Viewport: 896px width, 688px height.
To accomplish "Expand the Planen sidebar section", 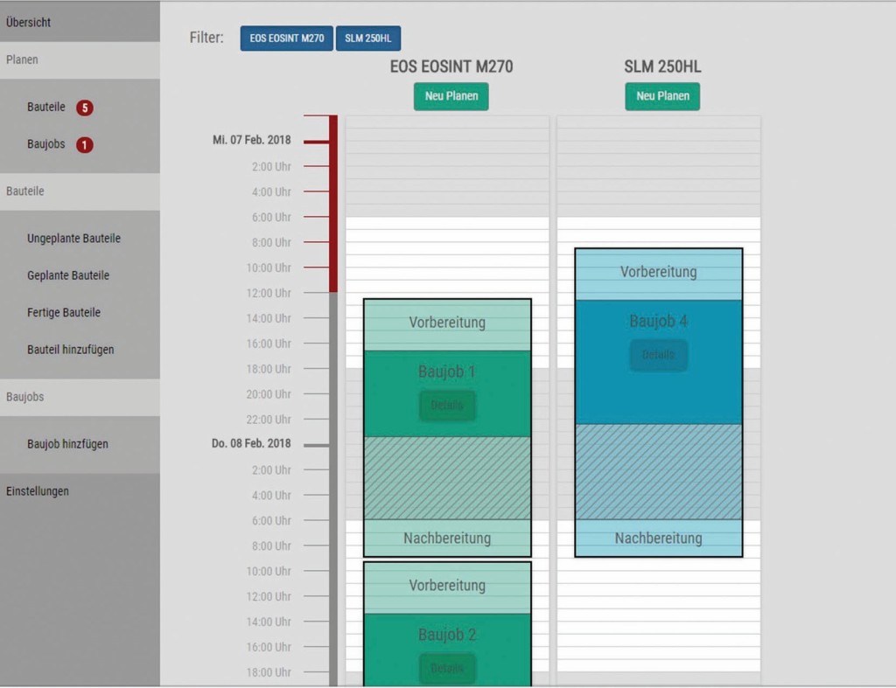I will point(23,60).
